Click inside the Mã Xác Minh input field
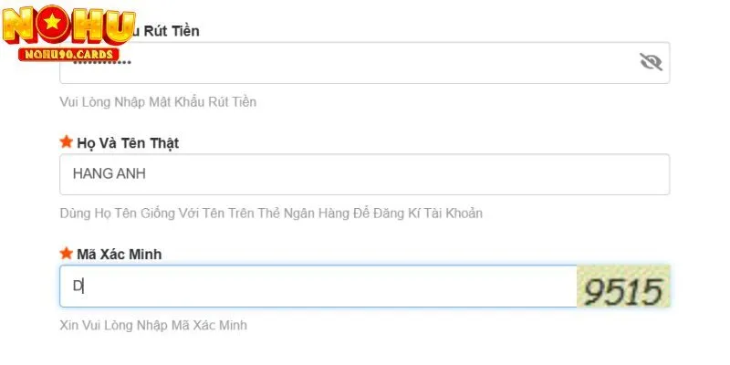Image resolution: width=730 pixels, height=365 pixels. tap(319, 287)
